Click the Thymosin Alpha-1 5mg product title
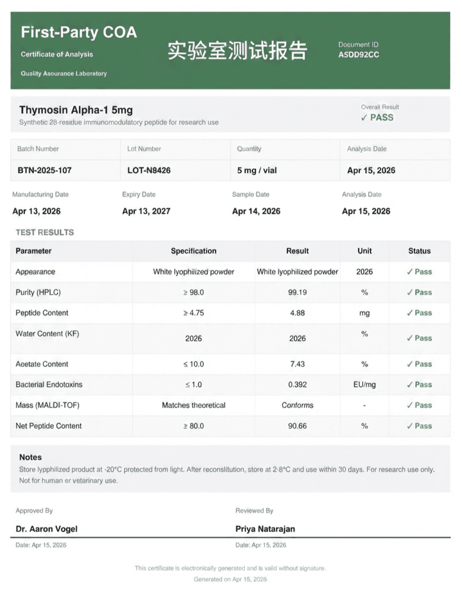Image resolution: width=462 pixels, height=592 pixels. [76, 110]
